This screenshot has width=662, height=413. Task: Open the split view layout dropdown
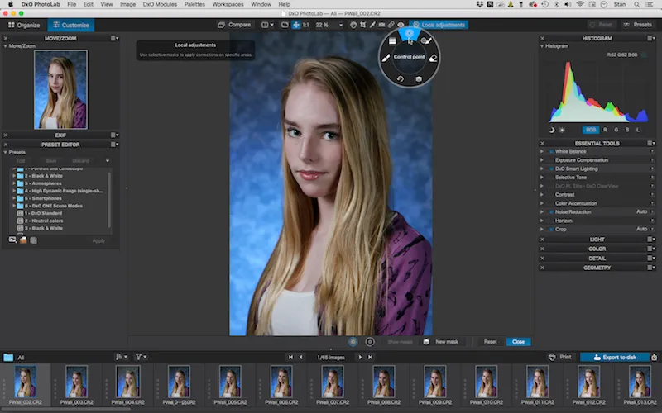[x=267, y=25]
